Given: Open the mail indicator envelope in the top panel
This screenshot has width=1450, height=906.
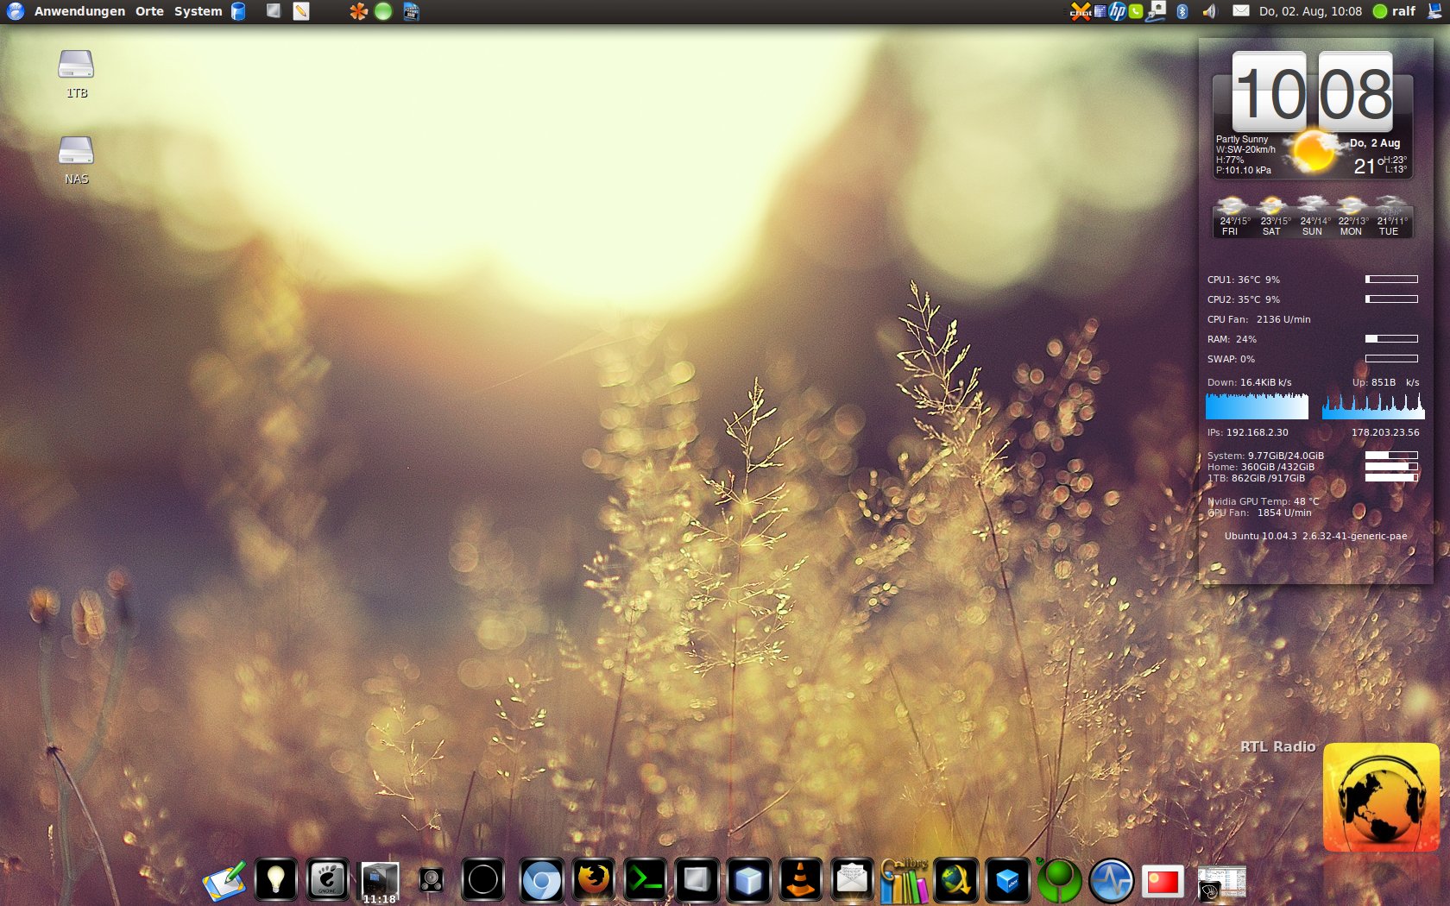Looking at the screenshot, I should coord(1240,11).
